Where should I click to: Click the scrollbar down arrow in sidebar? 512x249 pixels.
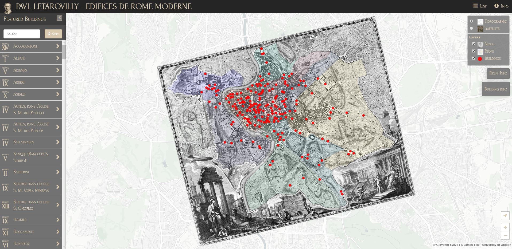coord(64,247)
